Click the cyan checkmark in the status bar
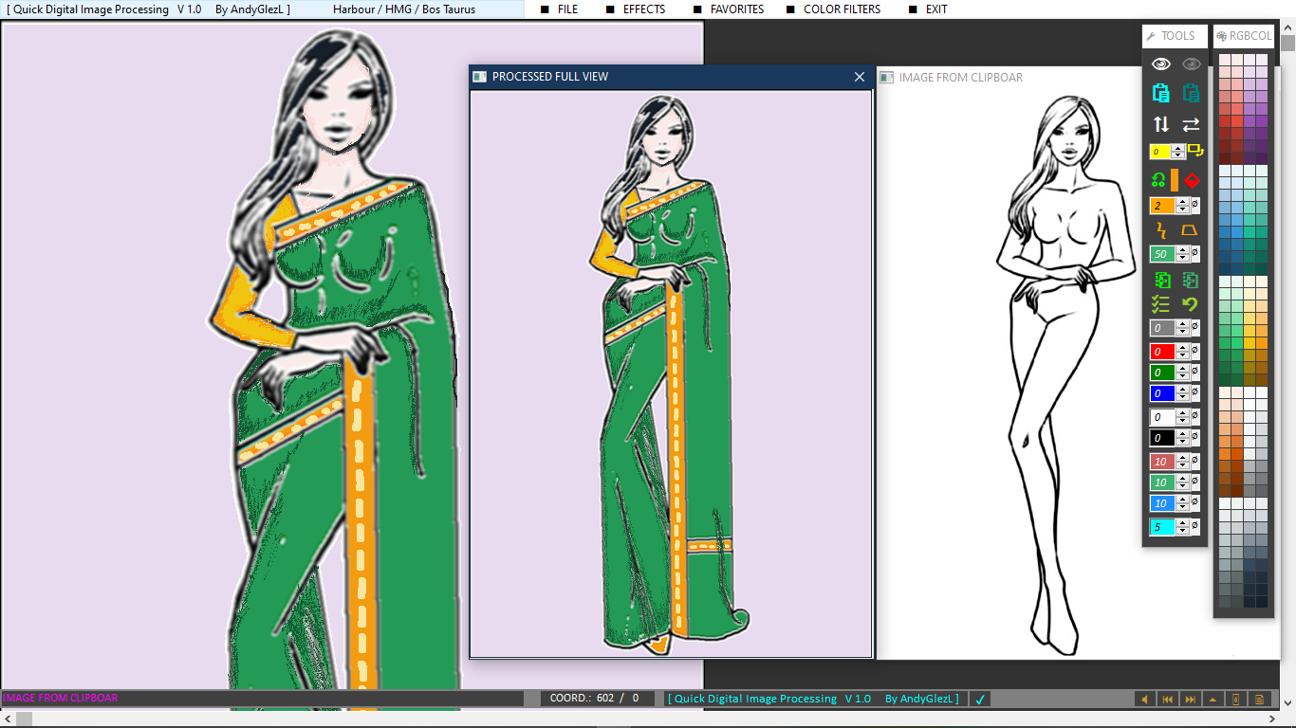This screenshot has width=1296, height=728. click(980, 700)
